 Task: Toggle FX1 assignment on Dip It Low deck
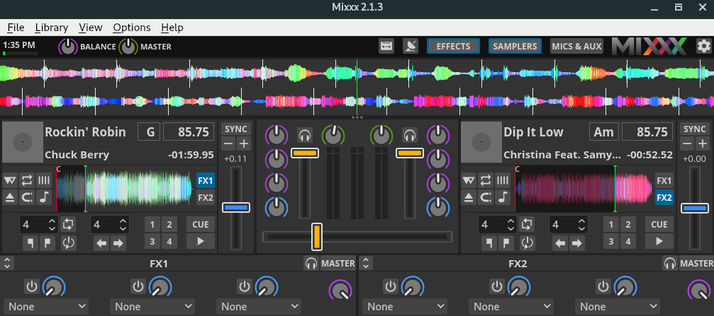point(664,181)
